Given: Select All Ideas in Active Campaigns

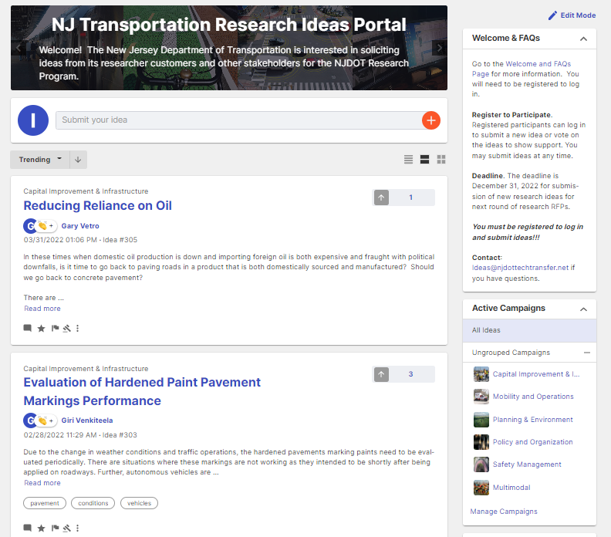Looking at the screenshot, I should coord(487,330).
